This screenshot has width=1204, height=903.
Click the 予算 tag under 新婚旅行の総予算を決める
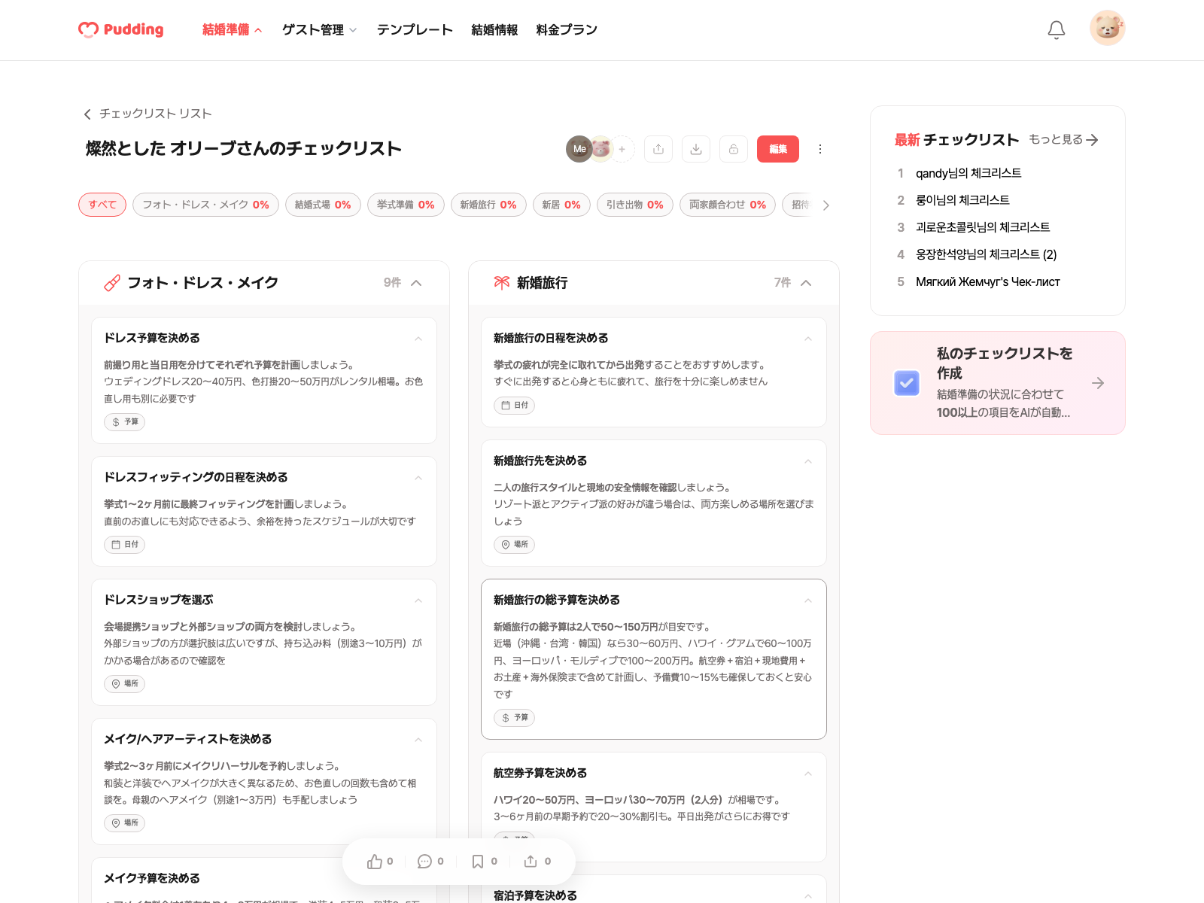(x=515, y=718)
